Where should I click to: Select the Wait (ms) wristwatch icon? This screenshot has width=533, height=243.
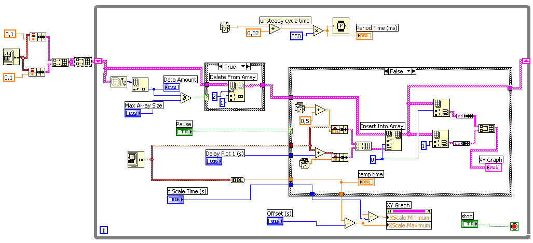(x=341, y=26)
